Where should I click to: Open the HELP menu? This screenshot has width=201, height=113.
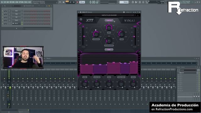(x=30, y=2)
